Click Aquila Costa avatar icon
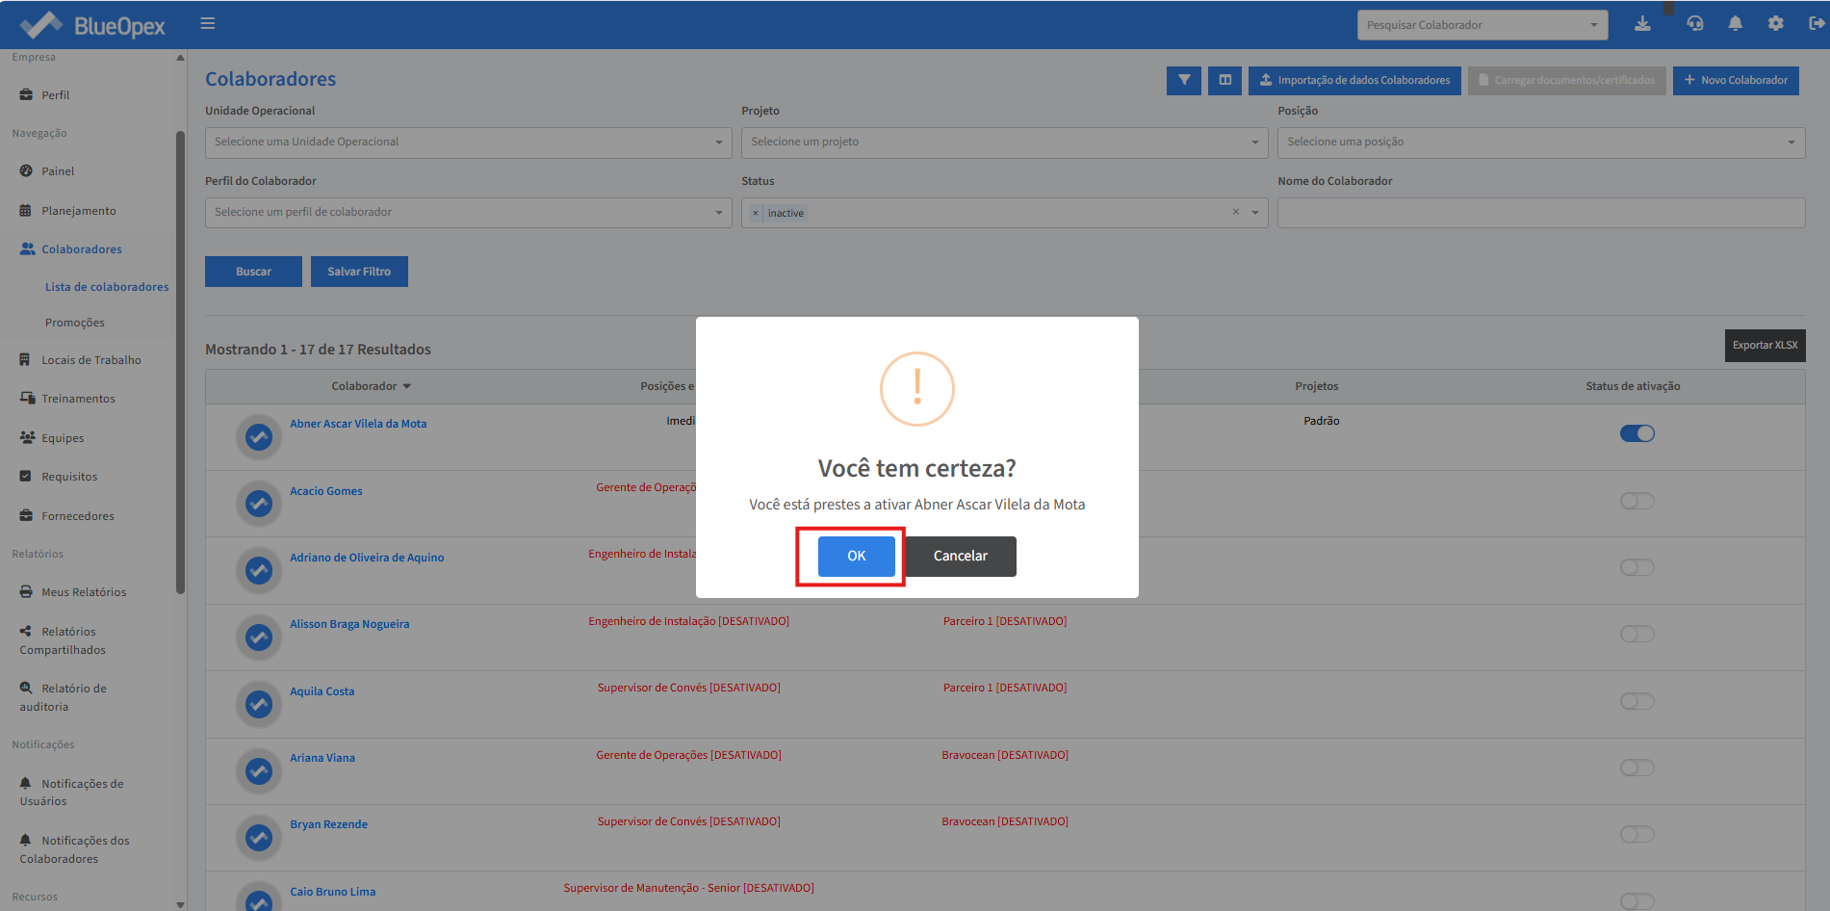The height and width of the screenshot is (911, 1830). tap(258, 704)
